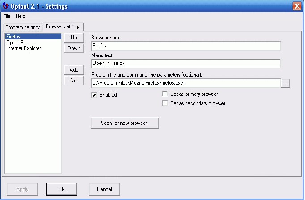Image resolution: width=305 pixels, height=200 pixels.
Task: Confirm the settings with the OK button
Action: click(62, 189)
